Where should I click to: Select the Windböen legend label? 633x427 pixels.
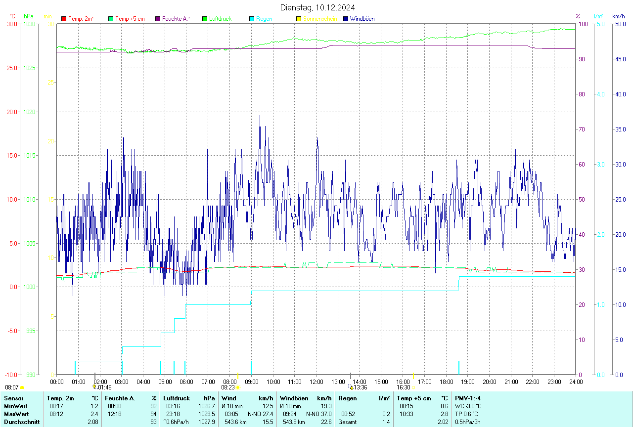(362, 19)
